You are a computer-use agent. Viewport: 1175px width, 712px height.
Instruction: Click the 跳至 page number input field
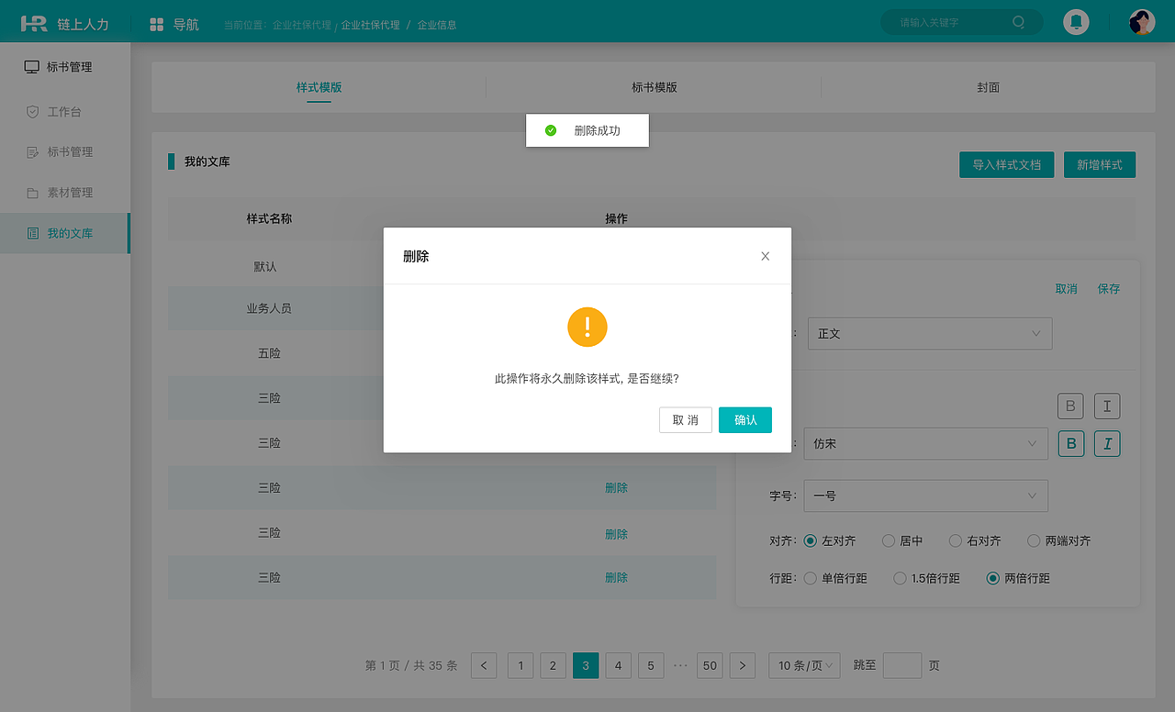[902, 665]
